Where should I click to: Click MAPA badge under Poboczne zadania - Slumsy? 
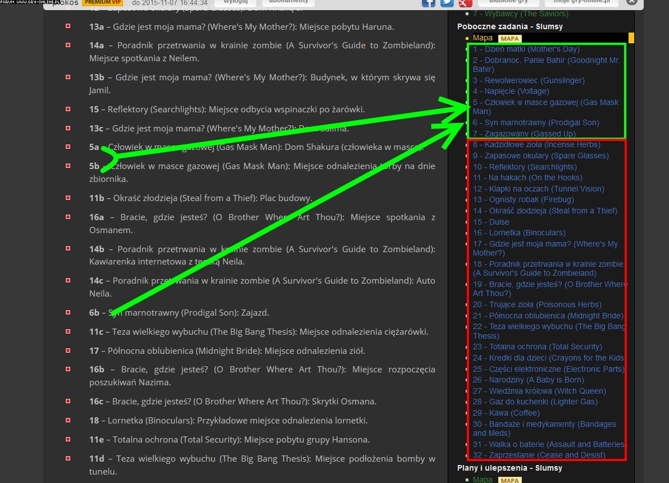point(509,38)
